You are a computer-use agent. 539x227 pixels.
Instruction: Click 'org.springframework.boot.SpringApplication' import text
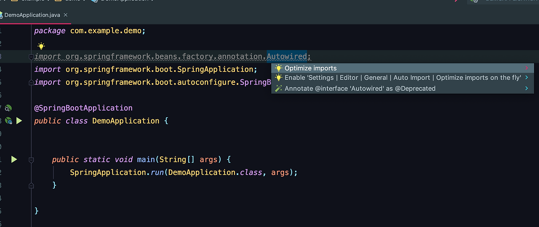click(159, 69)
